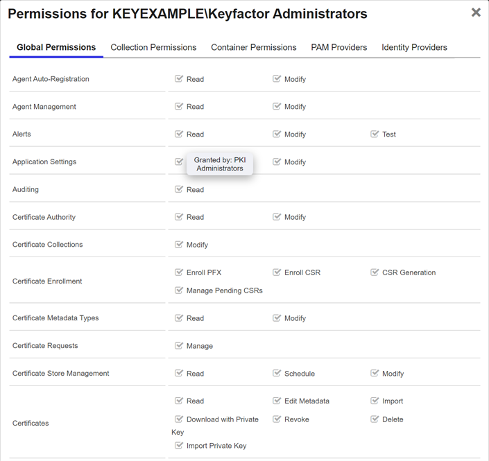Toggle Certificate Store Management Schedule checkbox
The height and width of the screenshot is (461, 489).
[277, 373]
